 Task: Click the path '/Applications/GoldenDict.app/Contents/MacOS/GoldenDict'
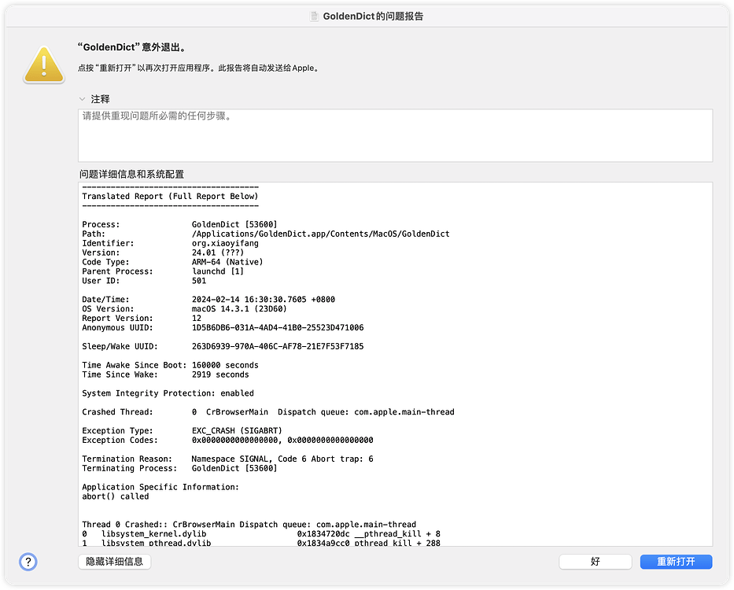[320, 234]
